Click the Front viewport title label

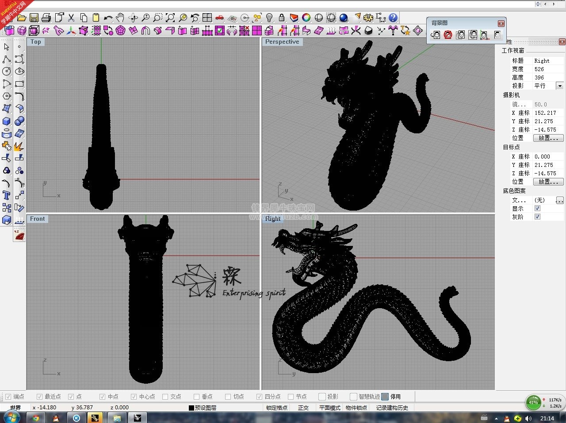38,219
